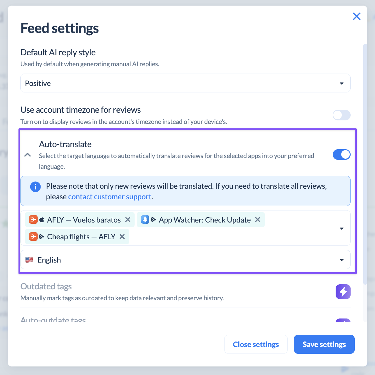Collapse the Auto-translate section chevron
Viewport: 375px width, 375px height.
click(x=28, y=155)
